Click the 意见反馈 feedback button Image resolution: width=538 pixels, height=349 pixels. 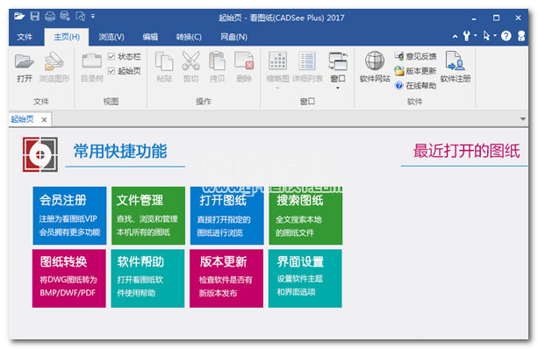(x=415, y=56)
